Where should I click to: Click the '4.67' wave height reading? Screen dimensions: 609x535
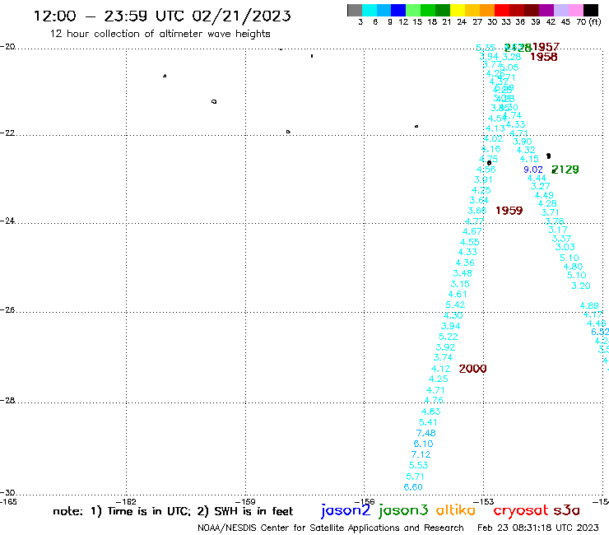[472, 231]
